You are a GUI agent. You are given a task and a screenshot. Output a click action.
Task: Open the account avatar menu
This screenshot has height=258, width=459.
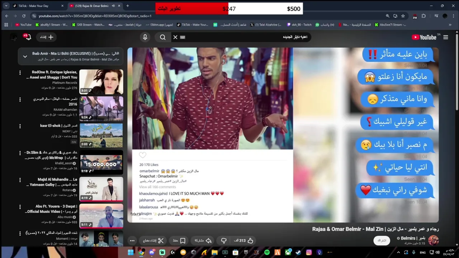pyautogui.click(x=14, y=37)
